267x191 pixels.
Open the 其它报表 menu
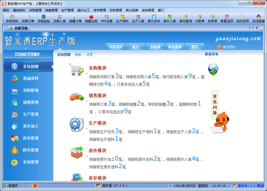pyautogui.click(x=132, y=10)
